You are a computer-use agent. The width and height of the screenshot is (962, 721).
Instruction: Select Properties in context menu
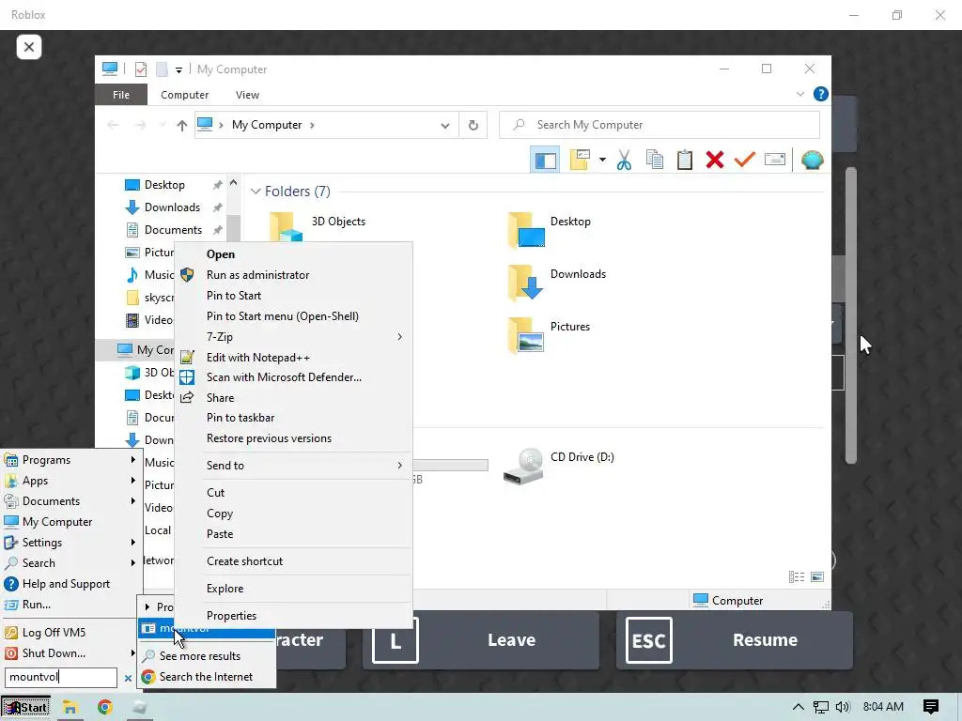coord(293,616)
